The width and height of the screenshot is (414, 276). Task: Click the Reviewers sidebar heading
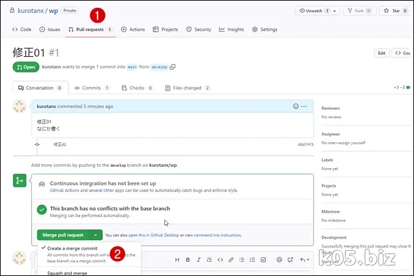click(331, 108)
